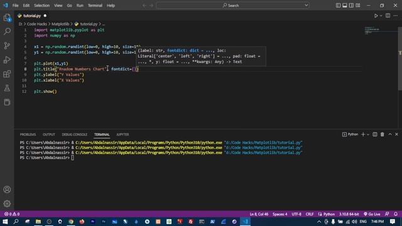Toggle the secondary side bar layout icon
402x226 pixels.
351,6
